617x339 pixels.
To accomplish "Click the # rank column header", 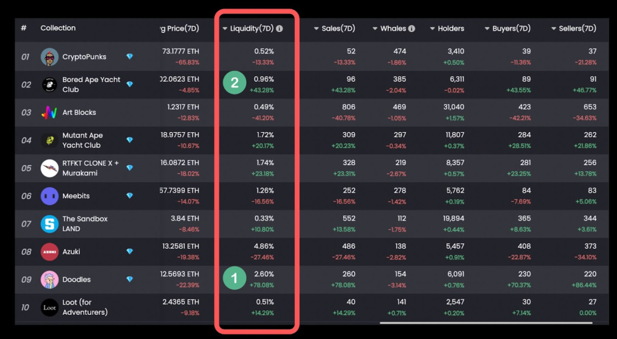I will [x=24, y=28].
